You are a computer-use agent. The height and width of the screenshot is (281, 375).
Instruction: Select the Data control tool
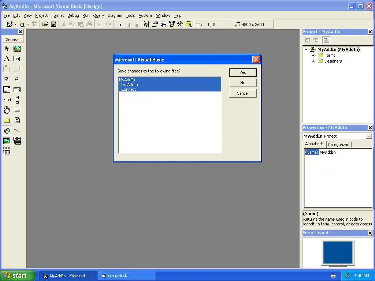point(17,141)
